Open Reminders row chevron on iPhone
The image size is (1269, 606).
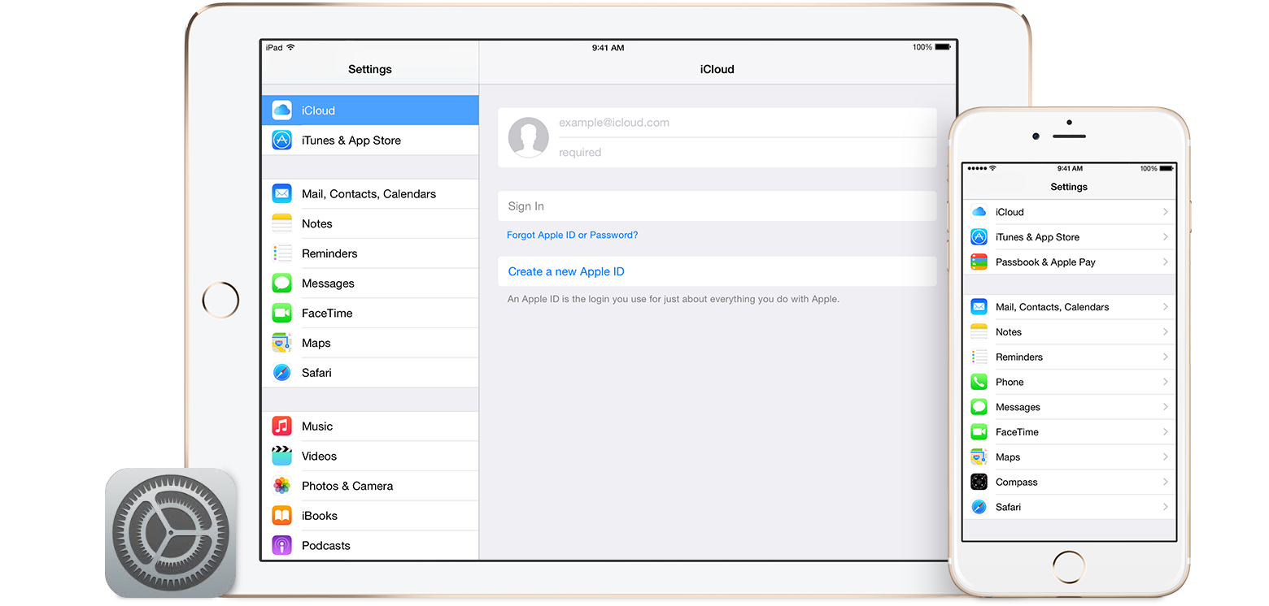point(1166,357)
